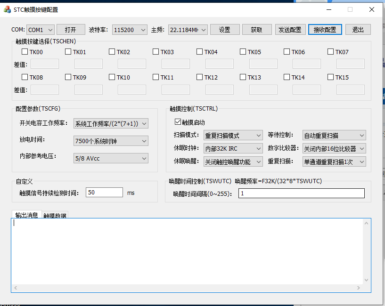The image size is (385, 306).
Task: Open the 主频 frequency dropdown
Action: point(188,30)
